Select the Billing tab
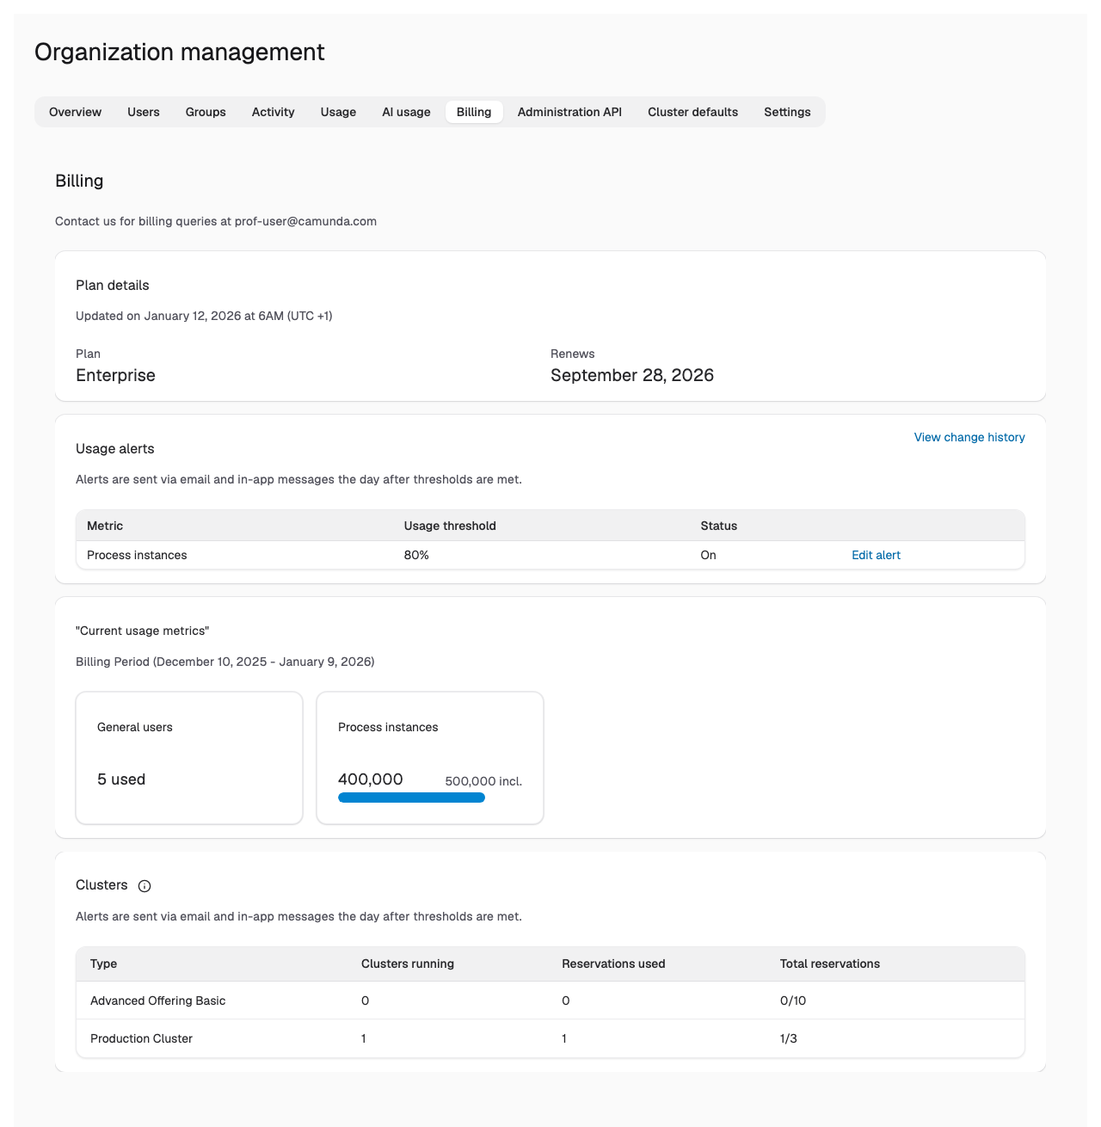 coord(474,112)
